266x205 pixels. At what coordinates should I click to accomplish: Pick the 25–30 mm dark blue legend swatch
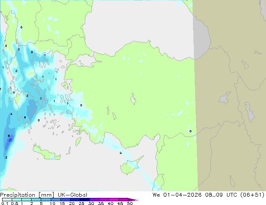point(84,200)
